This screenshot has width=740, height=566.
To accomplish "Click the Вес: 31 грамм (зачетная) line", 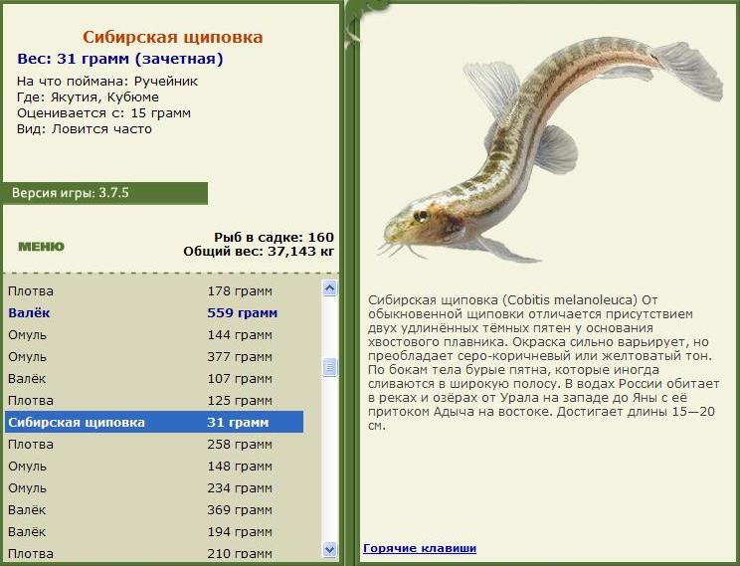I will pos(120,59).
